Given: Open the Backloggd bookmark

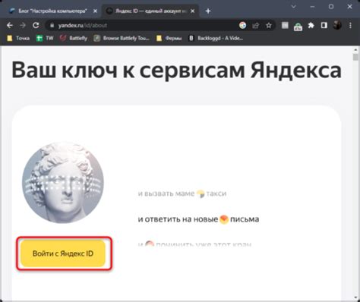Looking at the screenshot, I should click(x=216, y=38).
